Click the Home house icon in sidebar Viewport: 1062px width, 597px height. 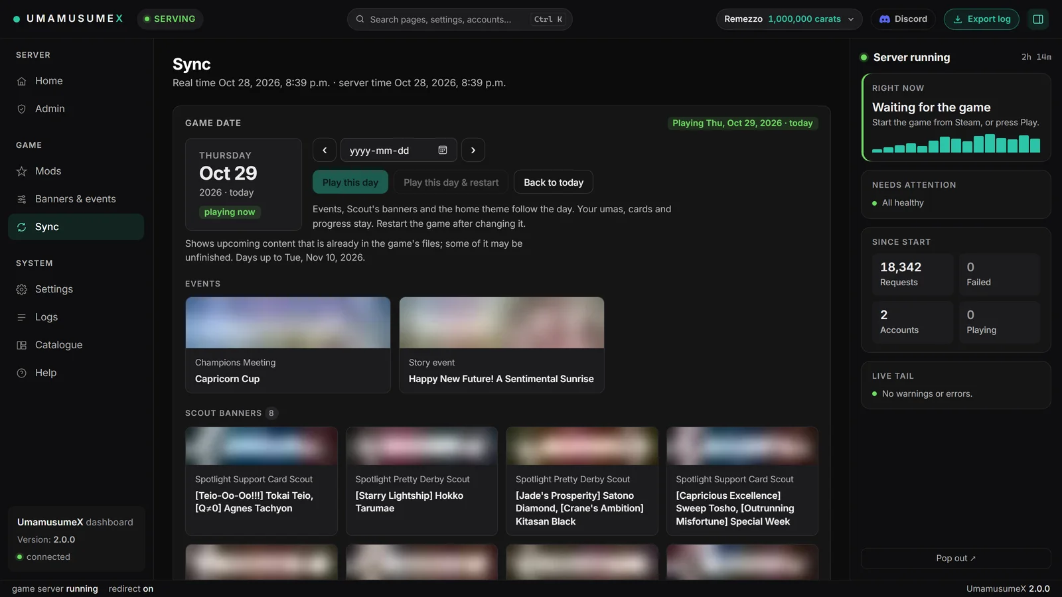pyautogui.click(x=21, y=81)
